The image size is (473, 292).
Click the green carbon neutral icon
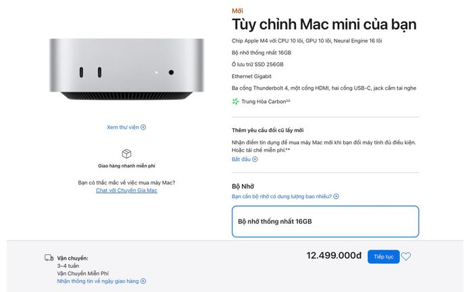tap(235, 101)
